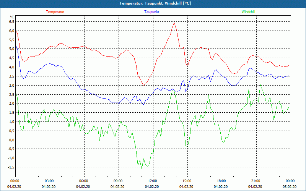Image resolution: width=306 pixels, height=191 pixels.
Task: Click the 15:00 time label
Action: click(187, 181)
